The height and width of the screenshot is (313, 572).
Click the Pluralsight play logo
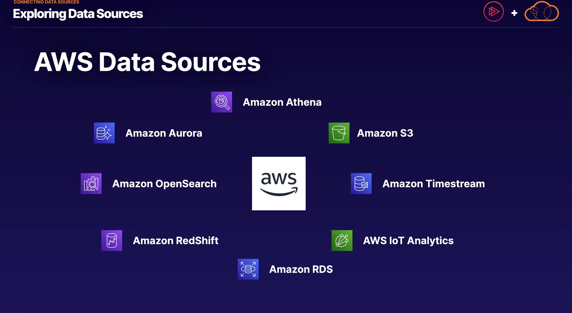pos(493,12)
